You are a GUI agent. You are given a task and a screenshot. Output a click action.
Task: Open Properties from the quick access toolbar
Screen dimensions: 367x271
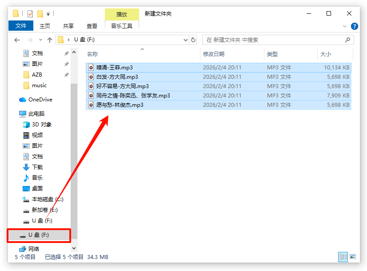[30, 13]
